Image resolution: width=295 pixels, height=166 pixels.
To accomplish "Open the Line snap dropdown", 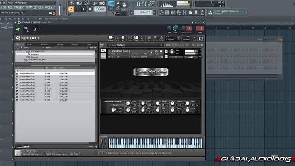I will click(121, 13).
